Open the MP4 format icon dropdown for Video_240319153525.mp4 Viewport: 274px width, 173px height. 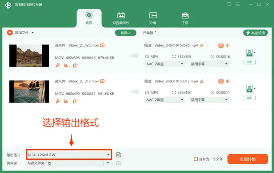251,53
